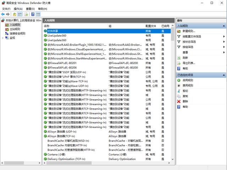The height and width of the screenshot is (170, 227).
Task: Sort by the 已启用 column header
Action: [166, 26]
